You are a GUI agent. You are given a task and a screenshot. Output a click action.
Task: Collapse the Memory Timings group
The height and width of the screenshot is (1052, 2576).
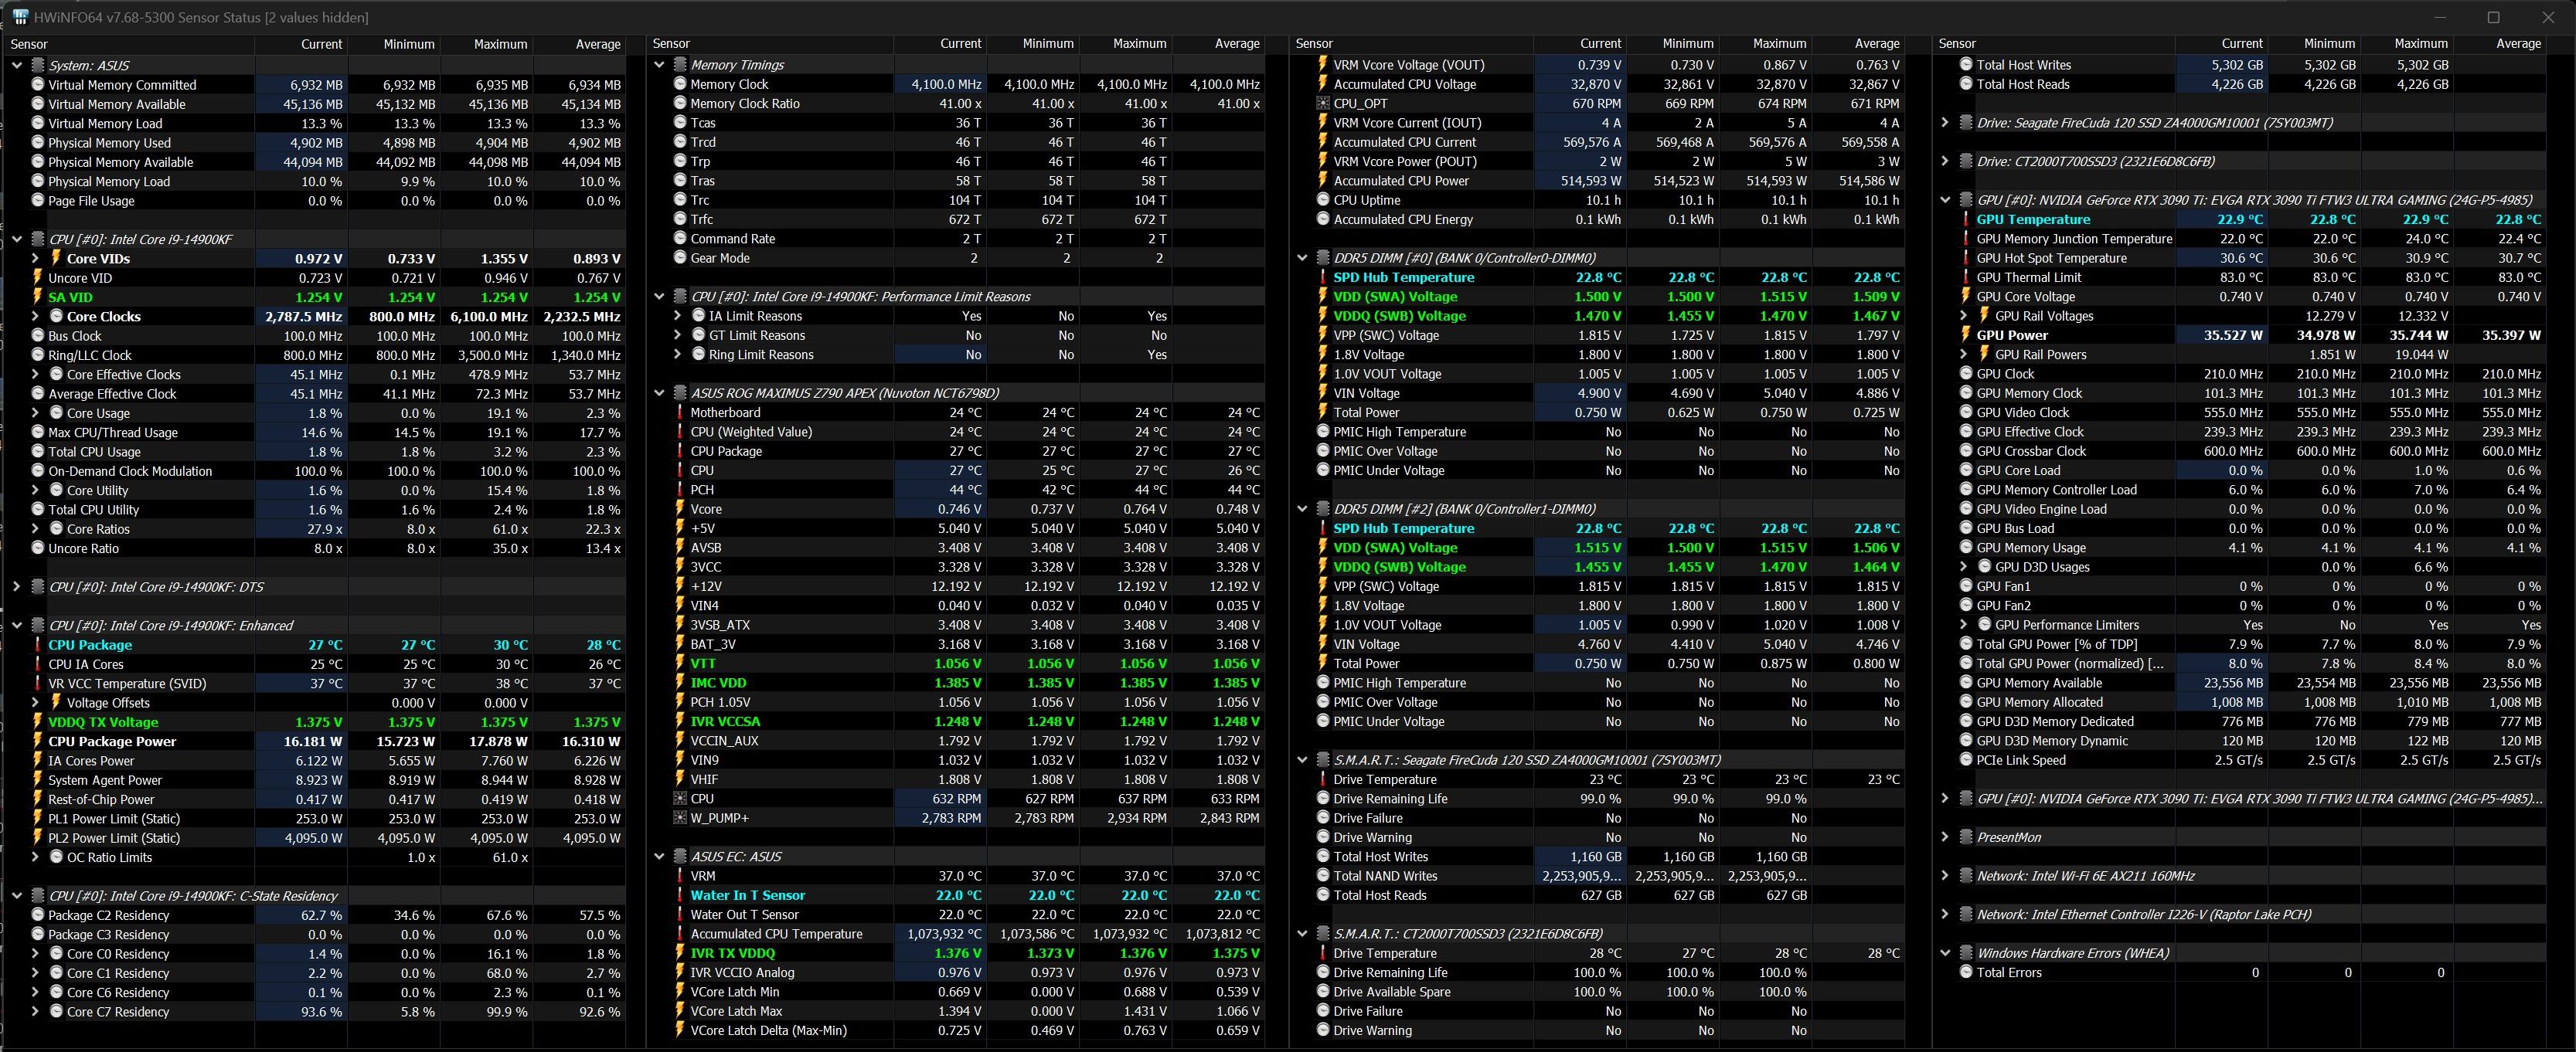click(x=659, y=65)
